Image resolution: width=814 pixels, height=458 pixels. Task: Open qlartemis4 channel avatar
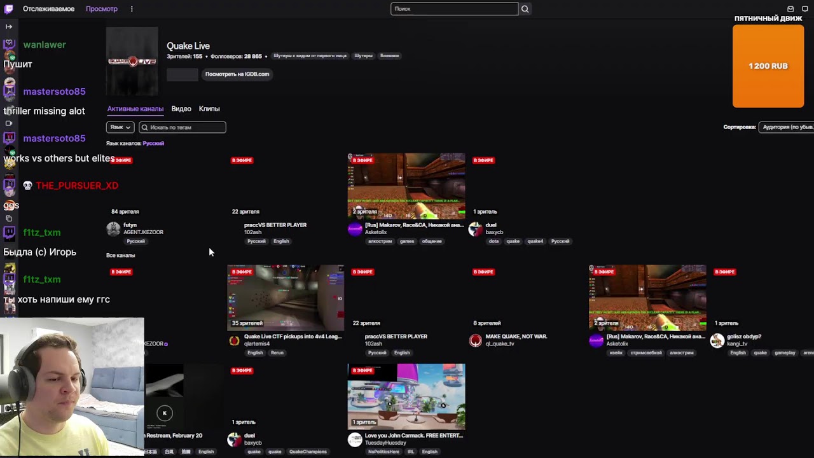point(234,340)
